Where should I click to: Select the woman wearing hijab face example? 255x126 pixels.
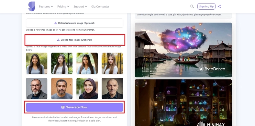[87, 88]
